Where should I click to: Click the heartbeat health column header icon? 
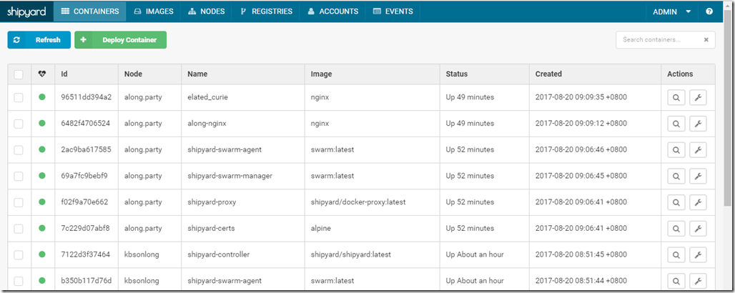41,74
